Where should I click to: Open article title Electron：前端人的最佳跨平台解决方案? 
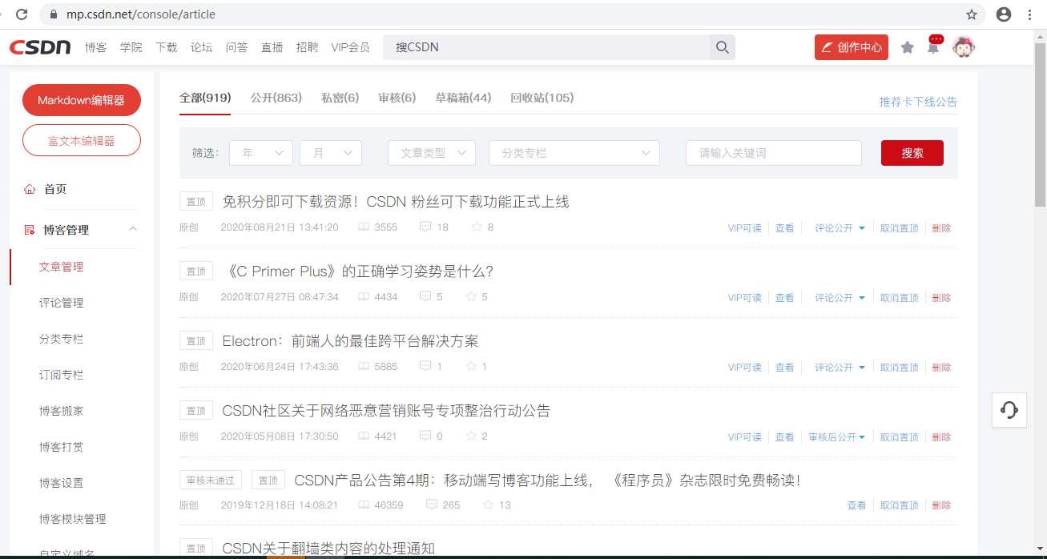click(350, 341)
